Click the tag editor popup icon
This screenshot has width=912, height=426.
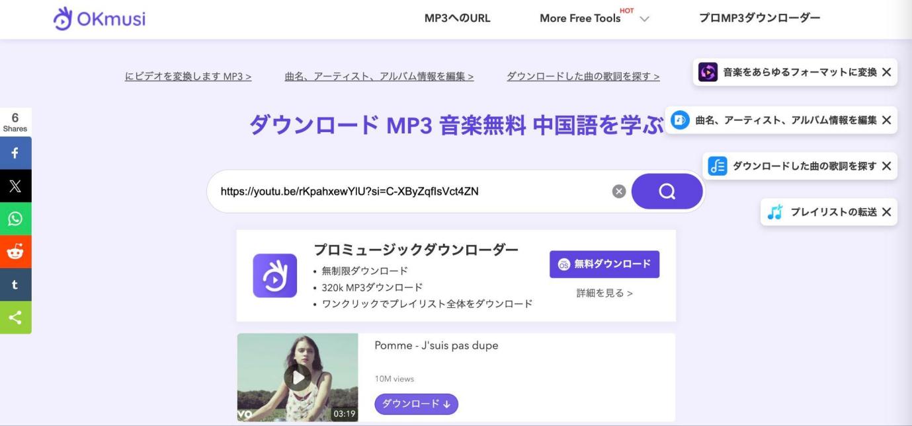point(681,120)
